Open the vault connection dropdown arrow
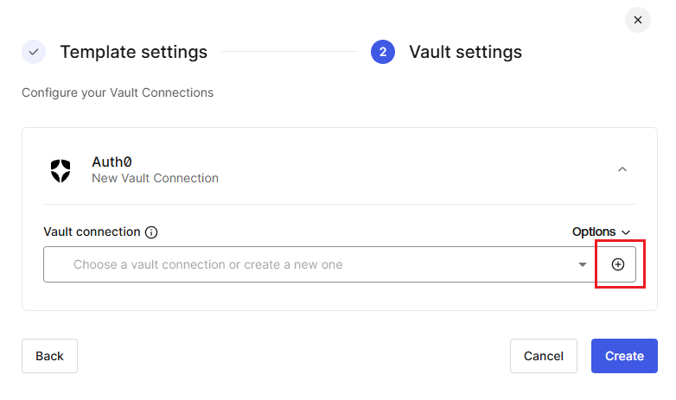 [583, 264]
